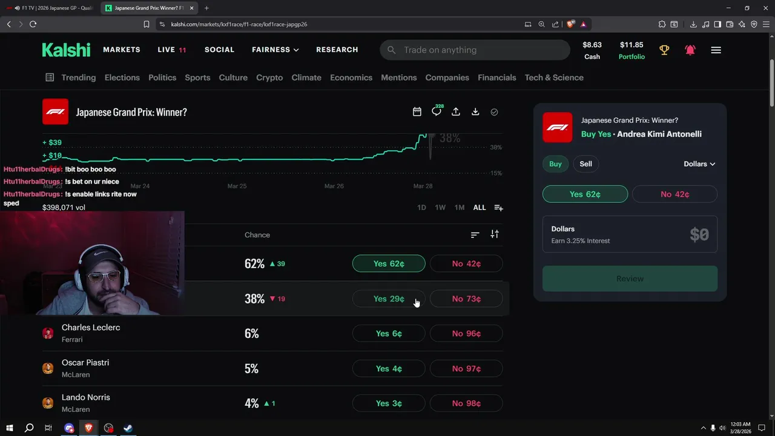775x436 pixels.
Task: Click the Kalshi logo
Action: click(66, 50)
